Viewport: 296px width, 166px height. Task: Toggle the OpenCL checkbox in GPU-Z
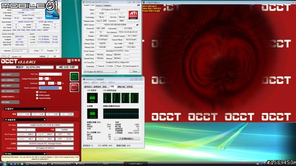tap(97, 66)
